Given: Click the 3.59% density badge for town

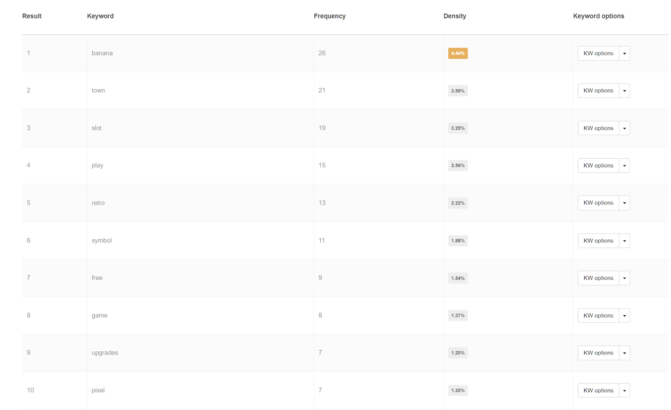Looking at the screenshot, I should coord(458,91).
